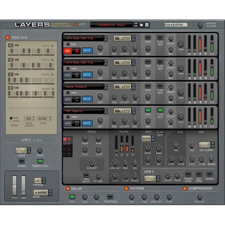Toggle the TRIG SEQ power button

(x=7, y=37)
